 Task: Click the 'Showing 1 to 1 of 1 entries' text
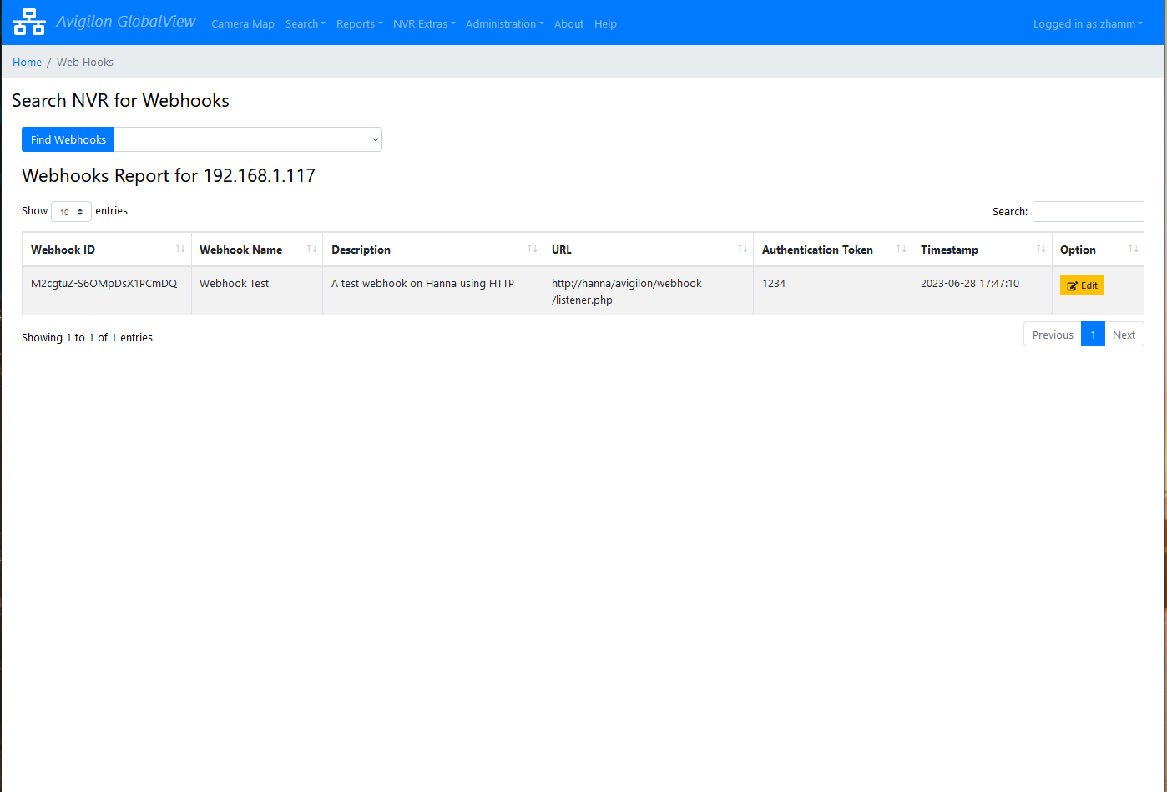click(87, 337)
